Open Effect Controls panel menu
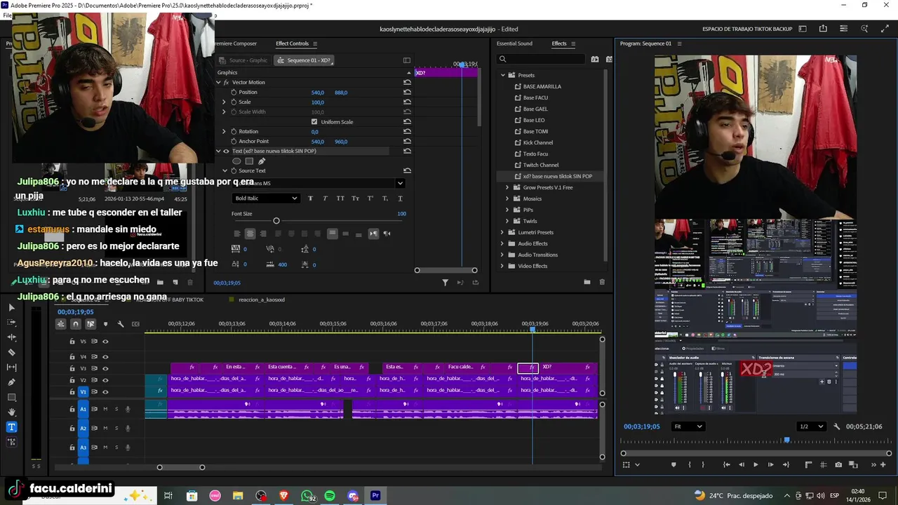Screen dimensions: 898x505 (315, 43)
